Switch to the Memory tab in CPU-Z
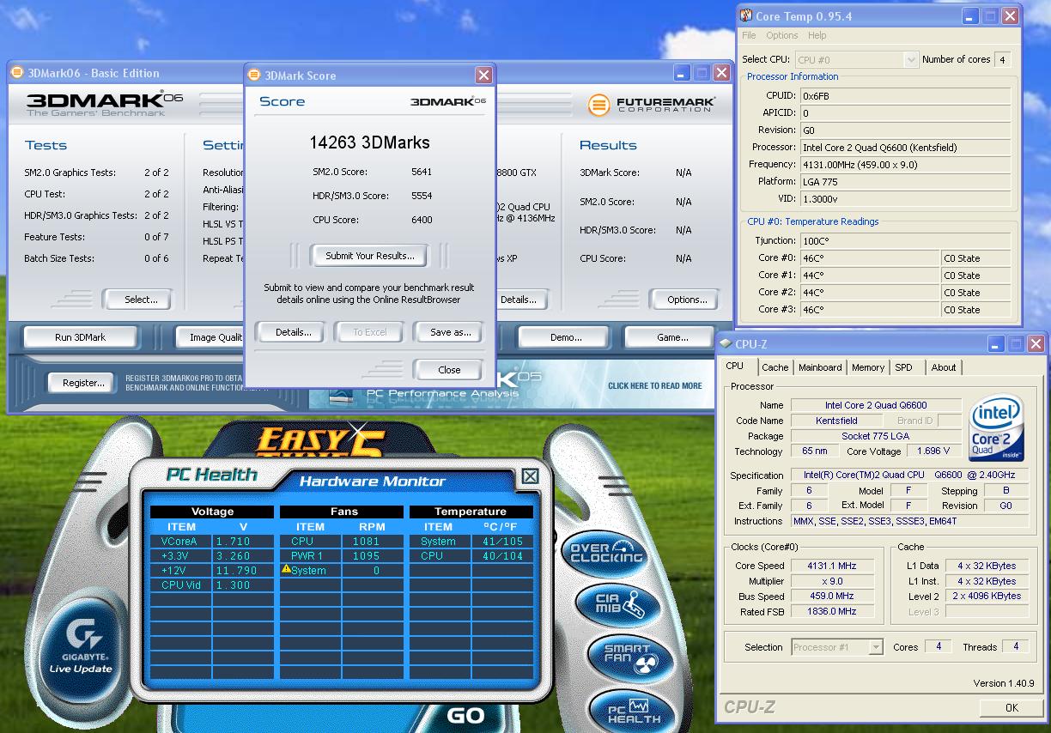1051x733 pixels. pos(868,367)
